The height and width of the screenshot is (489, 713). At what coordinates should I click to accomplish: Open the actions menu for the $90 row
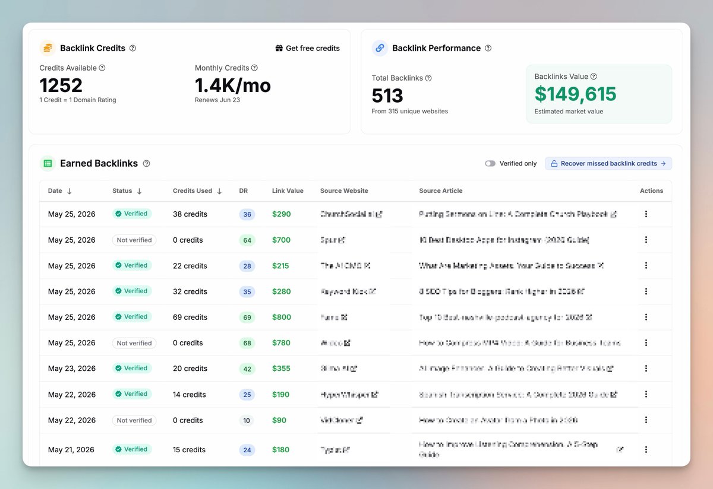646,420
